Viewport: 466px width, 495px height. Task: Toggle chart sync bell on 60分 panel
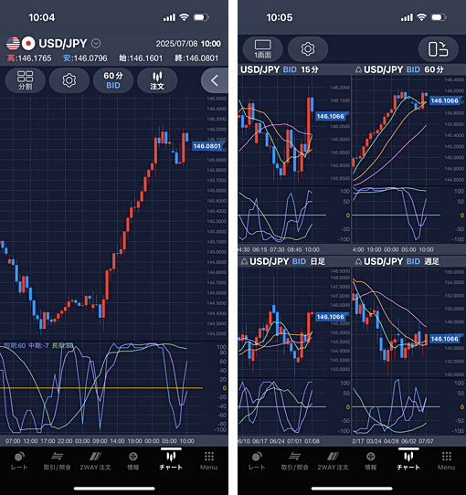[358, 69]
